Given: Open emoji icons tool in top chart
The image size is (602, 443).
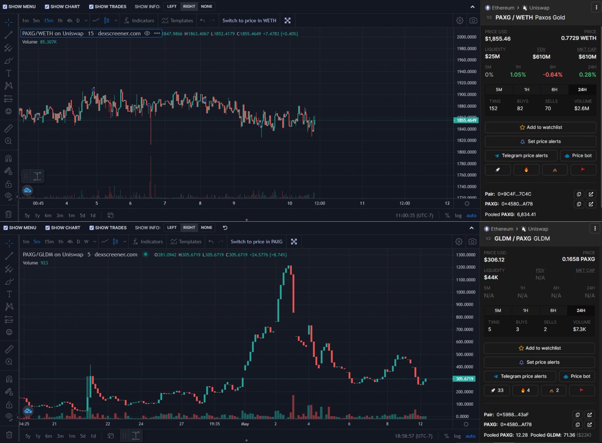Looking at the screenshot, I should [9, 111].
